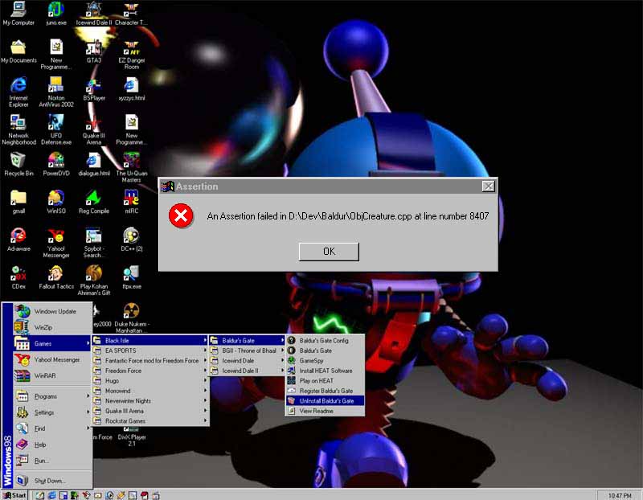Select the UFO Defense.exe icon
Image resolution: width=643 pixels, height=500 pixels.
[x=56, y=130]
